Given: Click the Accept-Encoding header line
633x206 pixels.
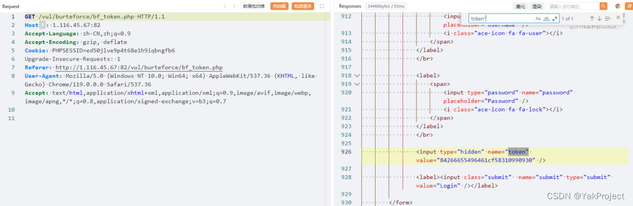Looking at the screenshot, I should [x=76, y=42].
